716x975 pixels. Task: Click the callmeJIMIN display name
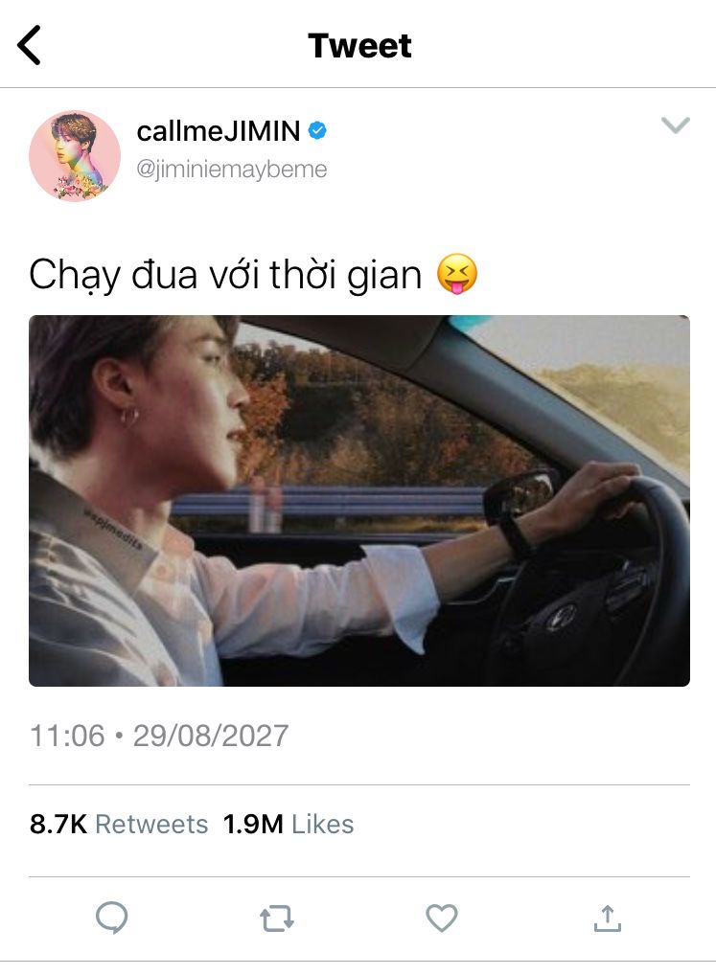[219, 131]
